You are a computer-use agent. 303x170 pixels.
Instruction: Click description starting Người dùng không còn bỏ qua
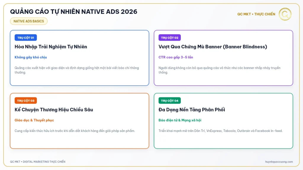point(219,70)
